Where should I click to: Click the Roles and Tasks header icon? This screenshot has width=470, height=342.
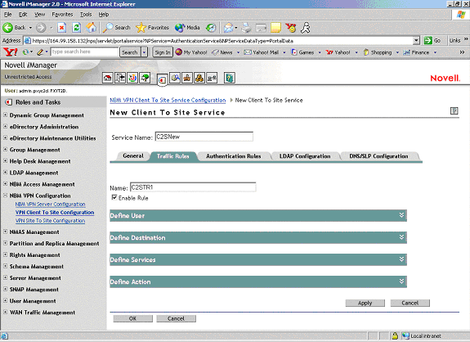point(9,102)
